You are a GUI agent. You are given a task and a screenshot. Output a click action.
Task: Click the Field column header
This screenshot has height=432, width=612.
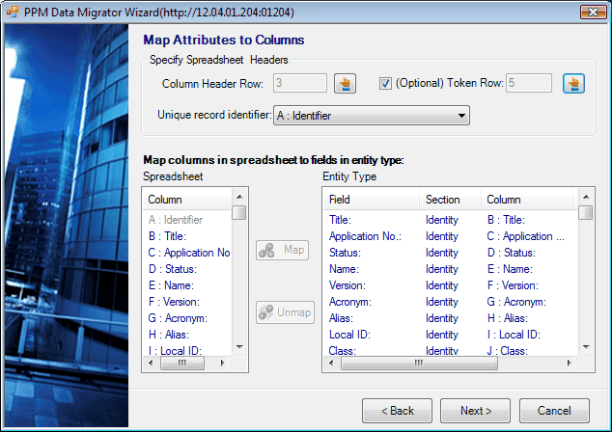pyautogui.click(x=371, y=200)
